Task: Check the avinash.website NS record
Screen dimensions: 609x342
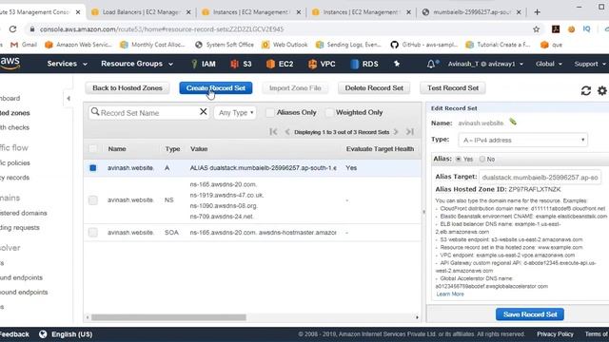Action: pyautogui.click(x=93, y=200)
